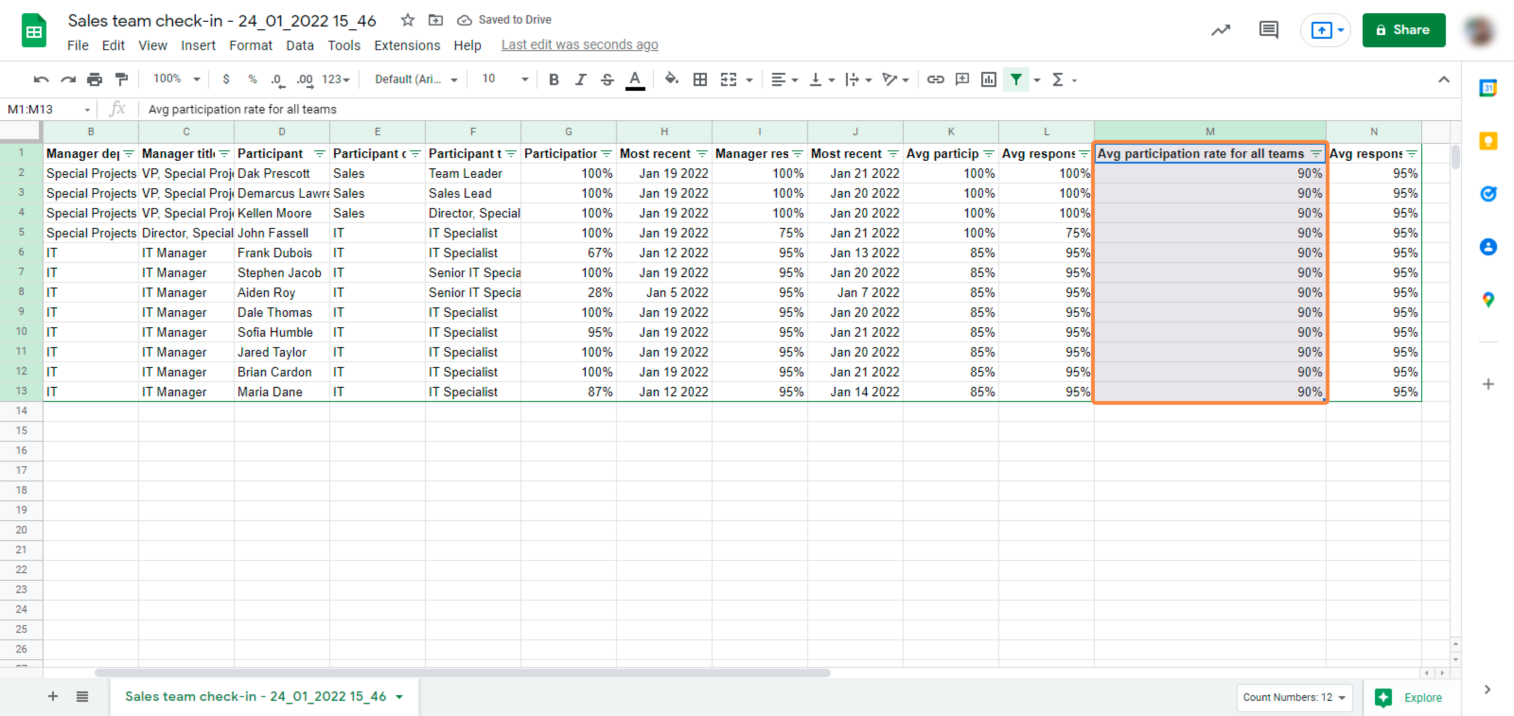Click Get add-ons plus icon in side panel
1514x716 pixels.
tap(1488, 384)
